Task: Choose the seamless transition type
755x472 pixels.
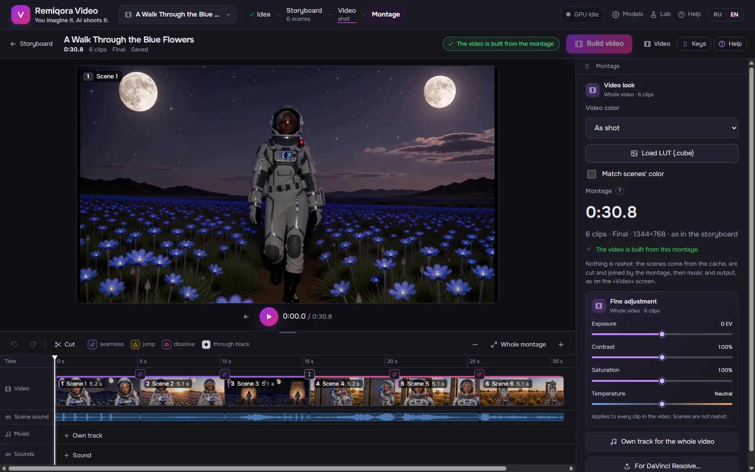Action: tap(106, 345)
